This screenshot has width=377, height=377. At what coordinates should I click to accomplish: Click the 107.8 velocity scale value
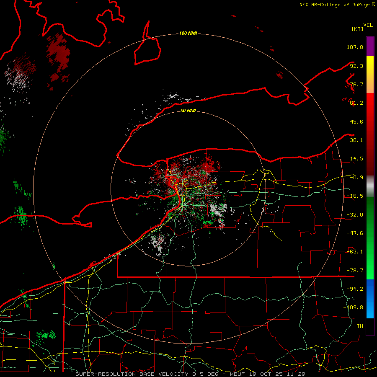pos(355,47)
